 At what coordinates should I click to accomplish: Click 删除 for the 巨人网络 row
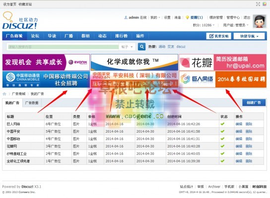click(x=249, y=124)
